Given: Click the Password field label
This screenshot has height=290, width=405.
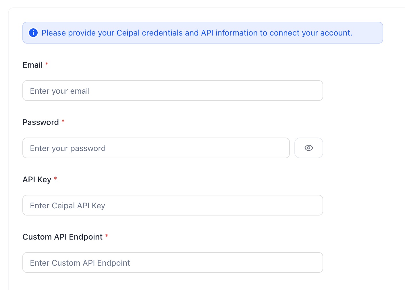Looking at the screenshot, I should coord(41,122).
